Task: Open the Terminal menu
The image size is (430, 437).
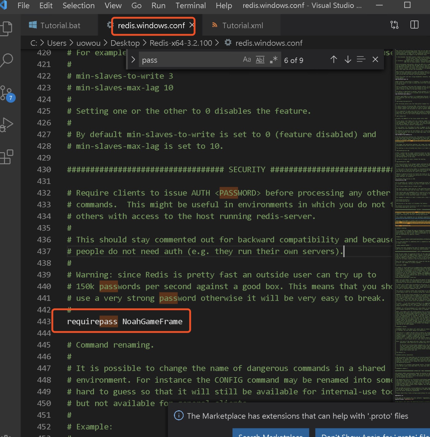Action: [191, 6]
